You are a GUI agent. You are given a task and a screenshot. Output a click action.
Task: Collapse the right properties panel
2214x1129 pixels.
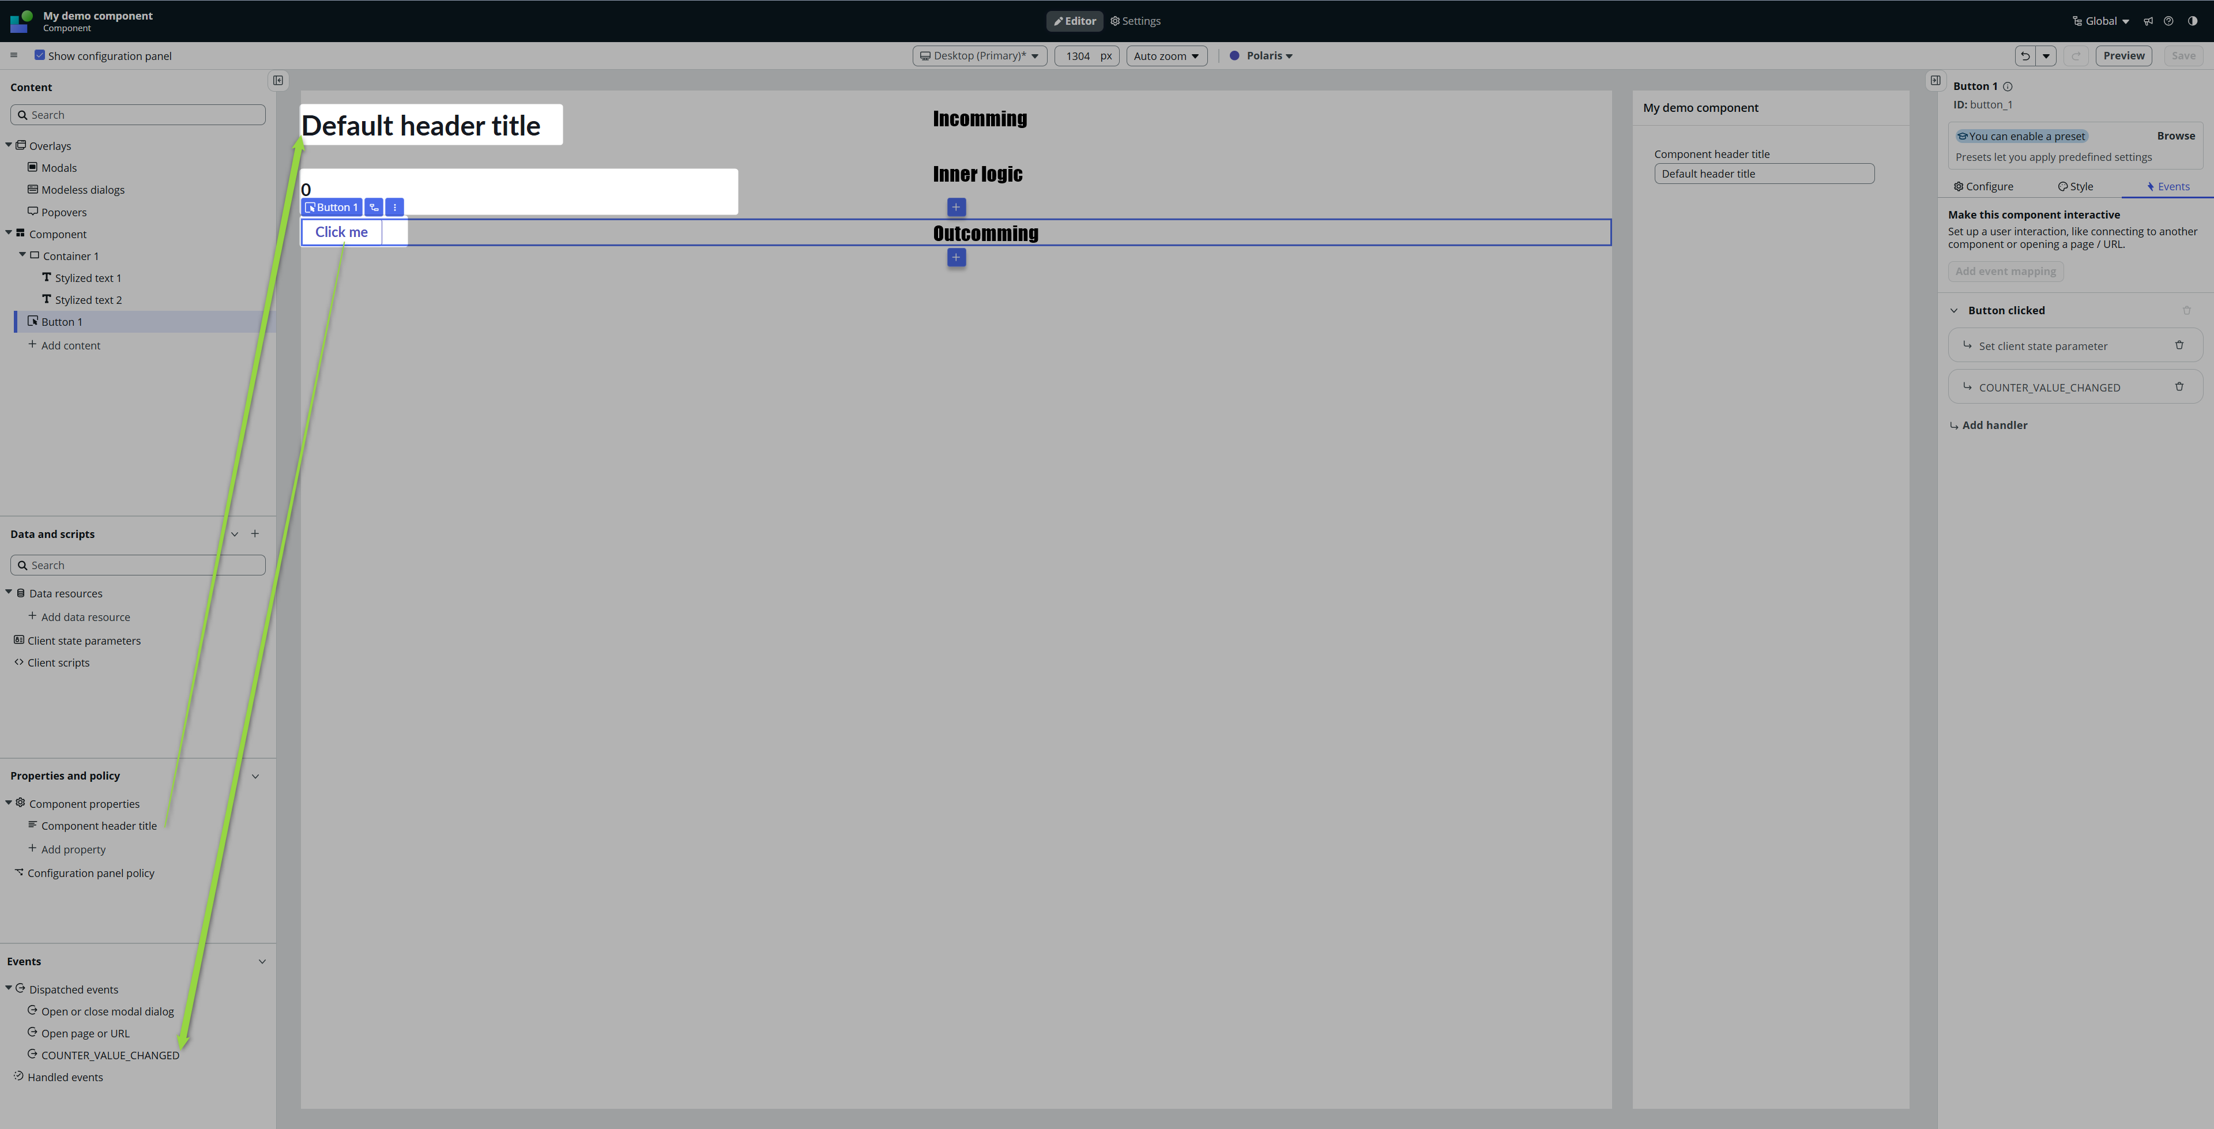click(1936, 81)
